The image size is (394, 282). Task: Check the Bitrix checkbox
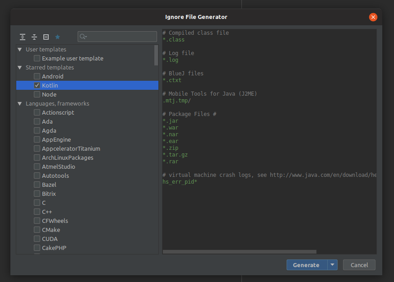coord(37,194)
